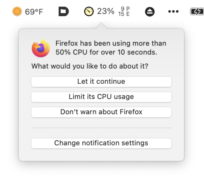The height and width of the screenshot is (184, 204).
Task: Click Don't warn about Firefox
Action: point(101,112)
